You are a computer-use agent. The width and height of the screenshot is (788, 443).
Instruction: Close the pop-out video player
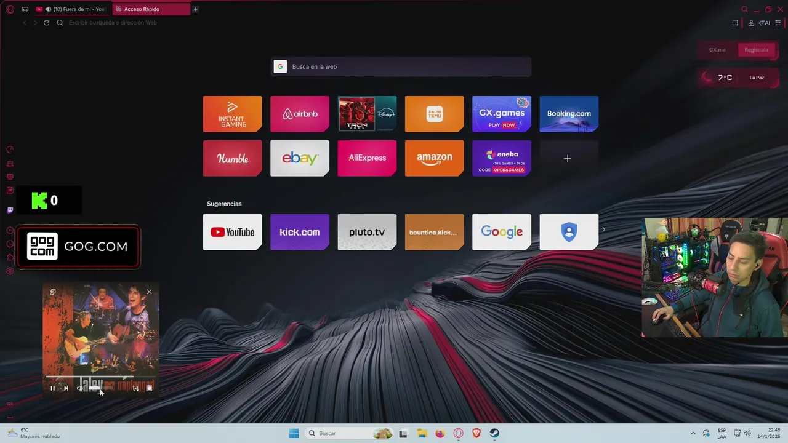149,292
